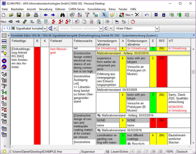Click the vertical scrollbar down arrow
This screenshot has height=154, width=196.
[193, 143]
